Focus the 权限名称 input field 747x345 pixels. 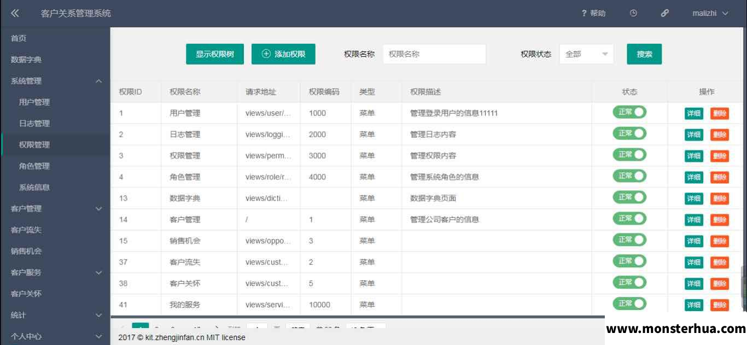pyautogui.click(x=434, y=54)
